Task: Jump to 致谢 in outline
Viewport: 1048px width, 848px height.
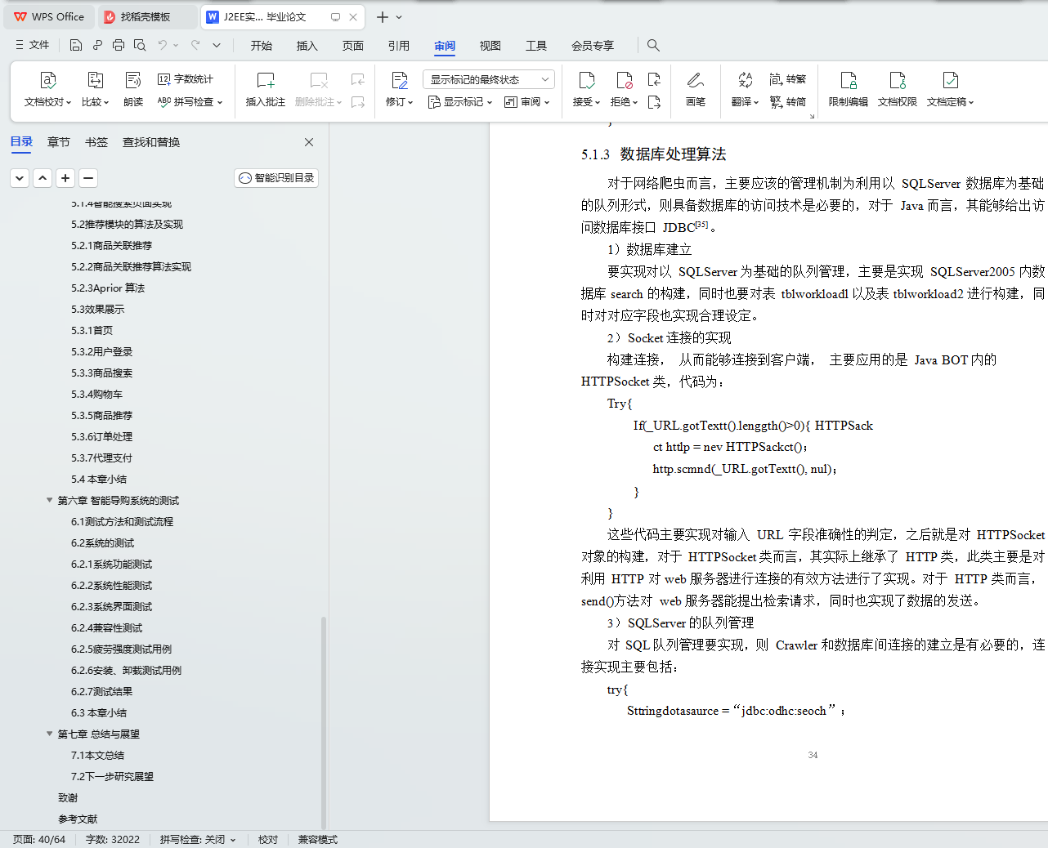Action: (68, 797)
